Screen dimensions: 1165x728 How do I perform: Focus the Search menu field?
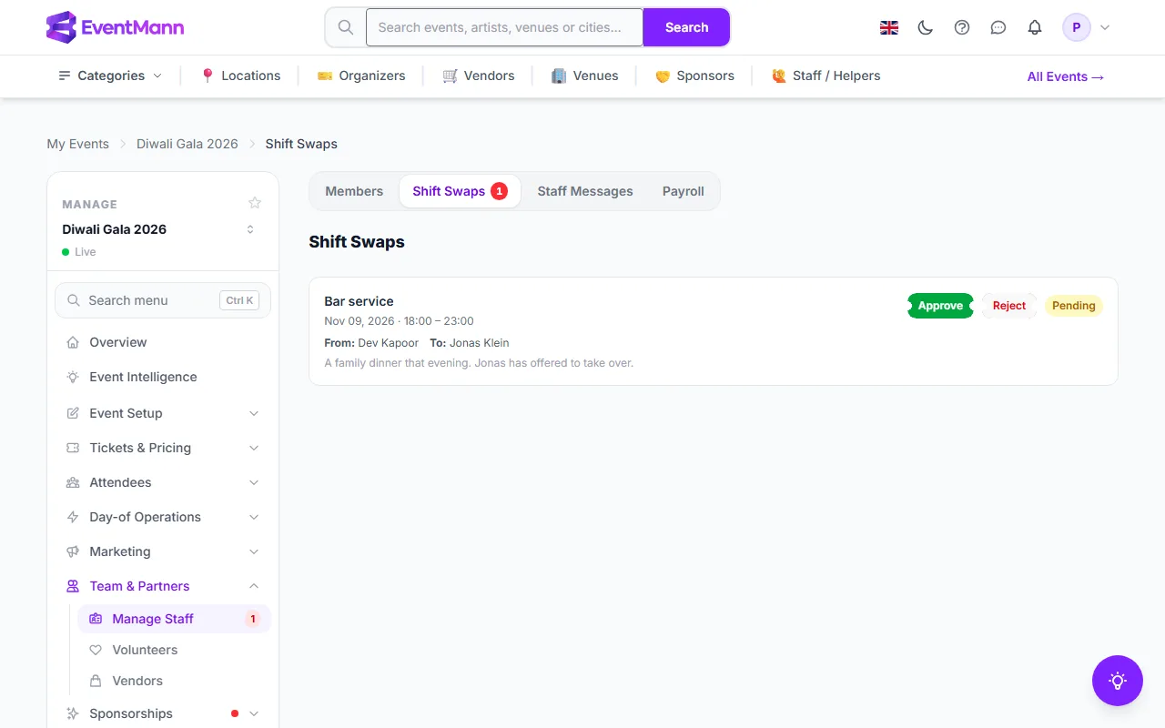pyautogui.click(x=163, y=300)
